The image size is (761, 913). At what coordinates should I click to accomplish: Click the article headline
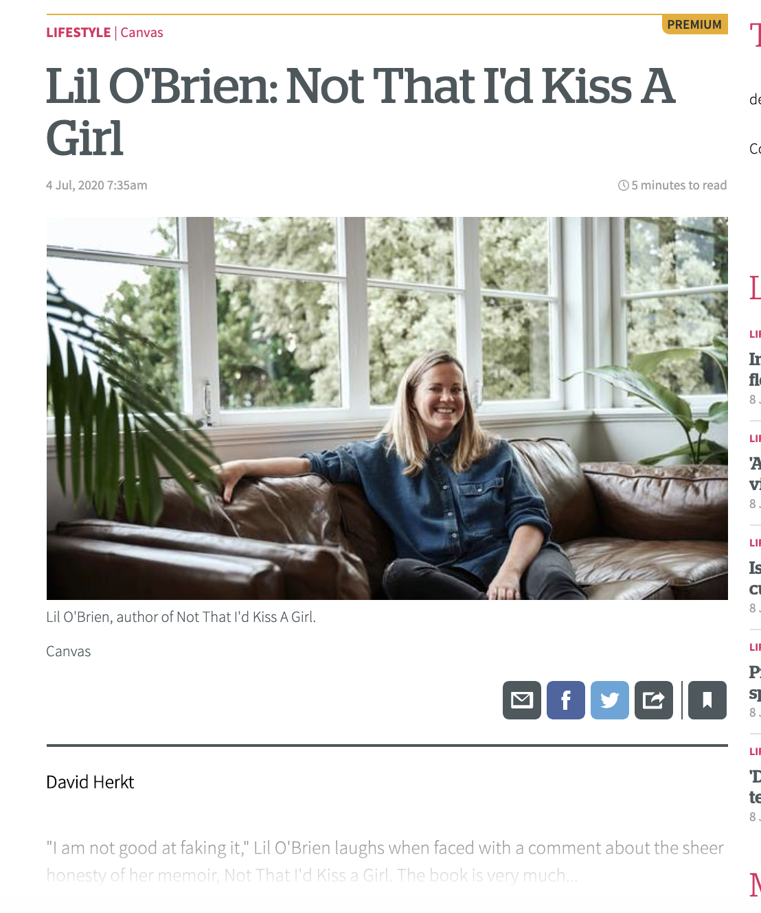[x=361, y=112]
